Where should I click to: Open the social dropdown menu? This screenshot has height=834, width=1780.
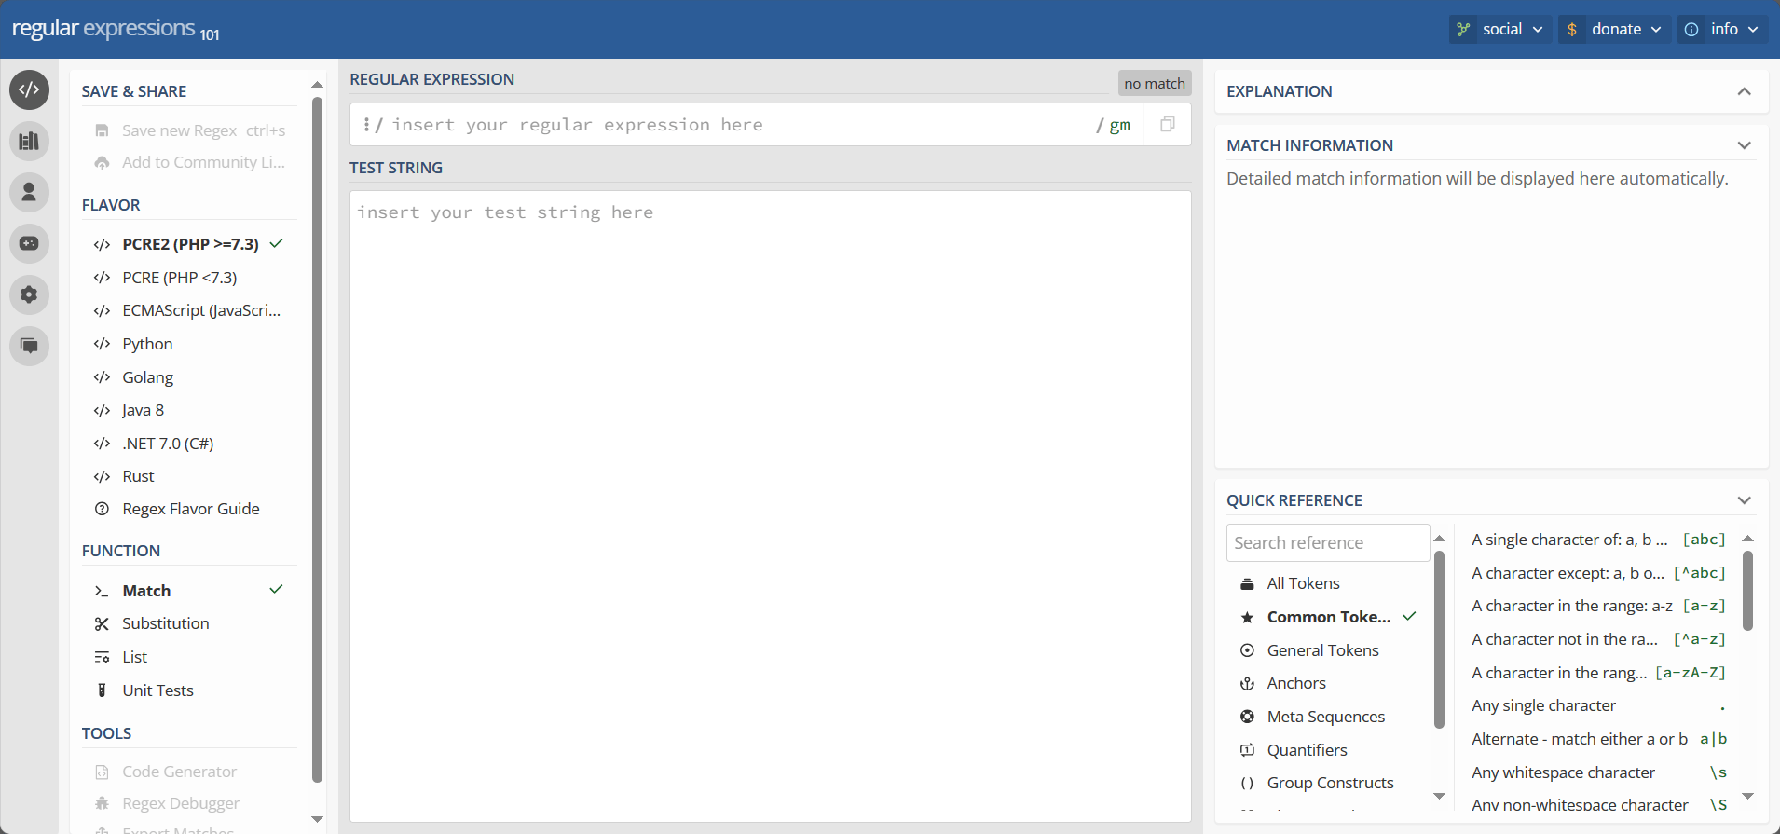click(1500, 29)
